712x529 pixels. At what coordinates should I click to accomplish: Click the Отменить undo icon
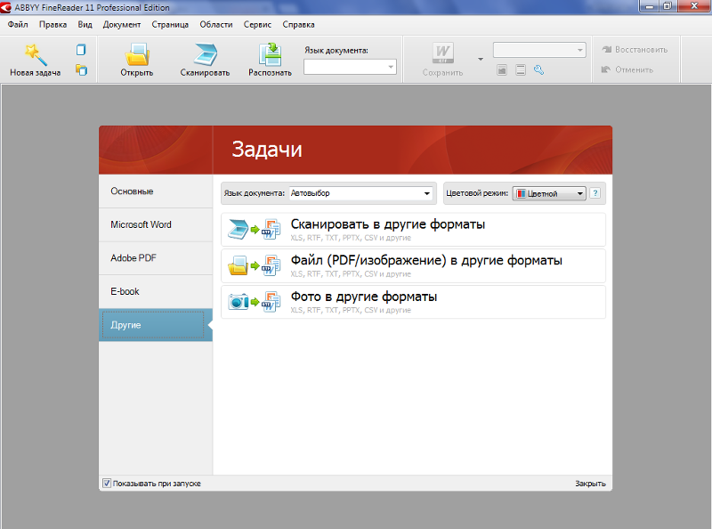point(606,69)
